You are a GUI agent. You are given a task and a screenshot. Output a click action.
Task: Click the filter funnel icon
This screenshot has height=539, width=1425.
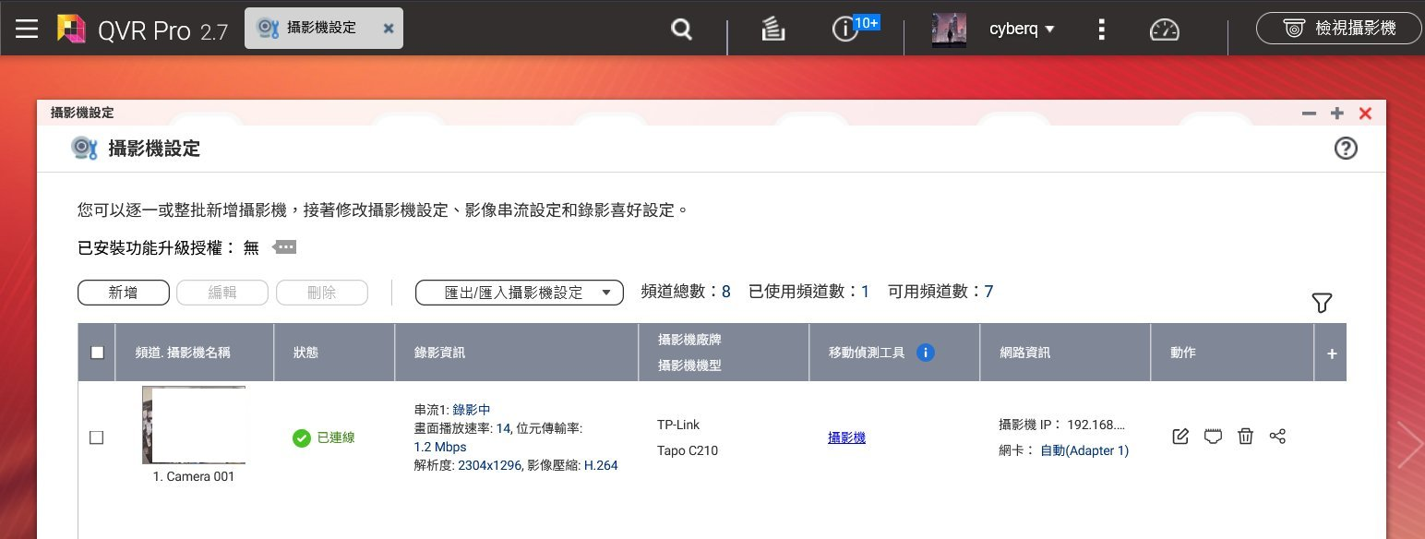pyautogui.click(x=1322, y=303)
